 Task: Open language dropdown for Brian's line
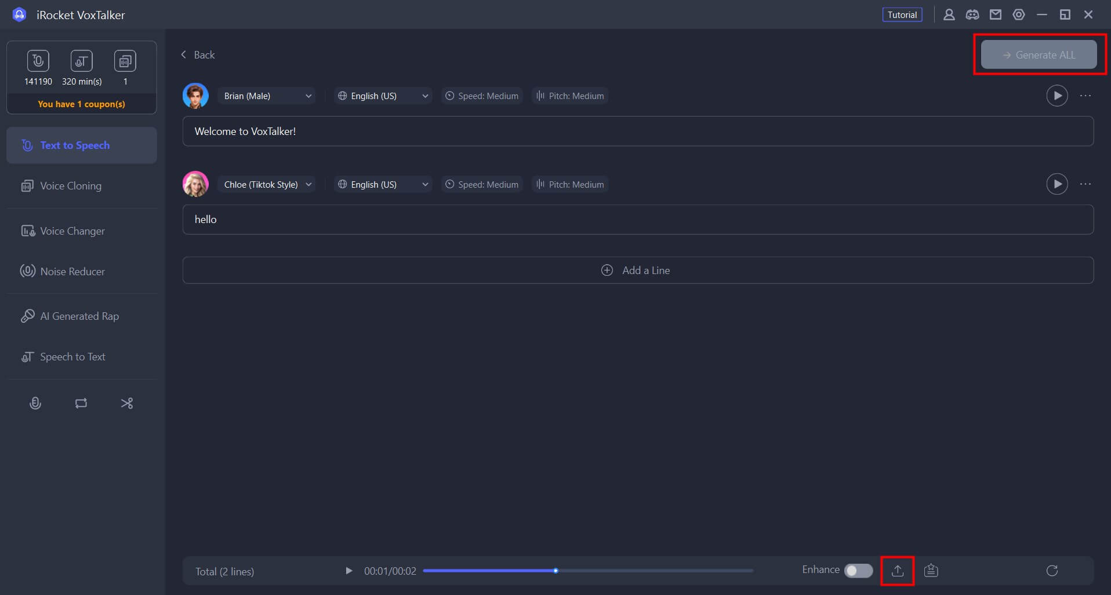point(383,96)
